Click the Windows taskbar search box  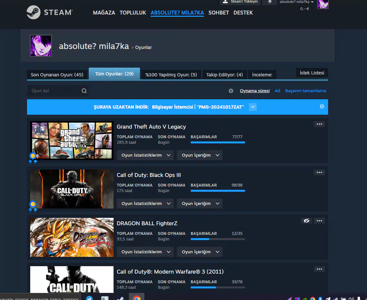(x=40, y=297)
